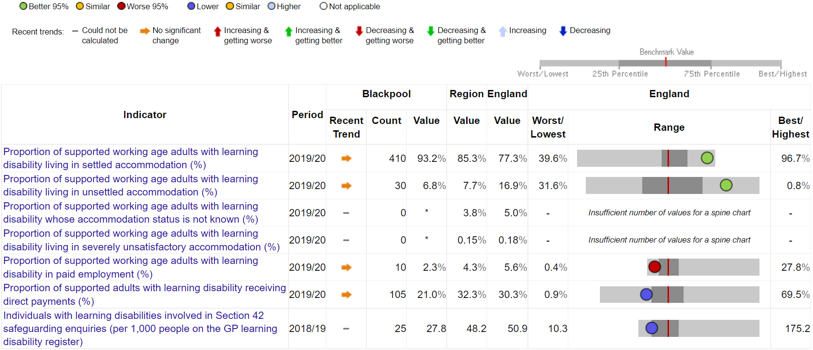Image resolution: width=813 pixels, height=350 pixels.
Task: Click the green Better 95% legend circle
Action: pyautogui.click(x=23, y=6)
